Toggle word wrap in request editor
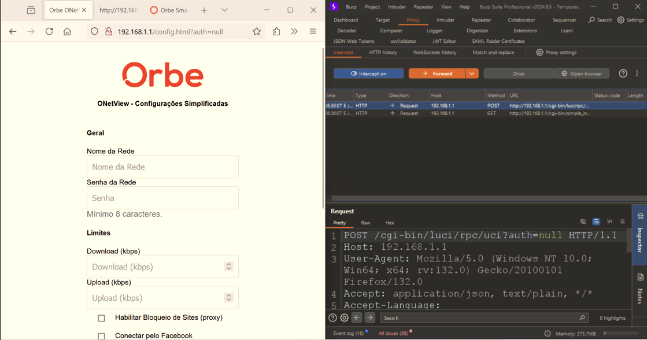Viewport: 647px width, 340px height. 596,221
